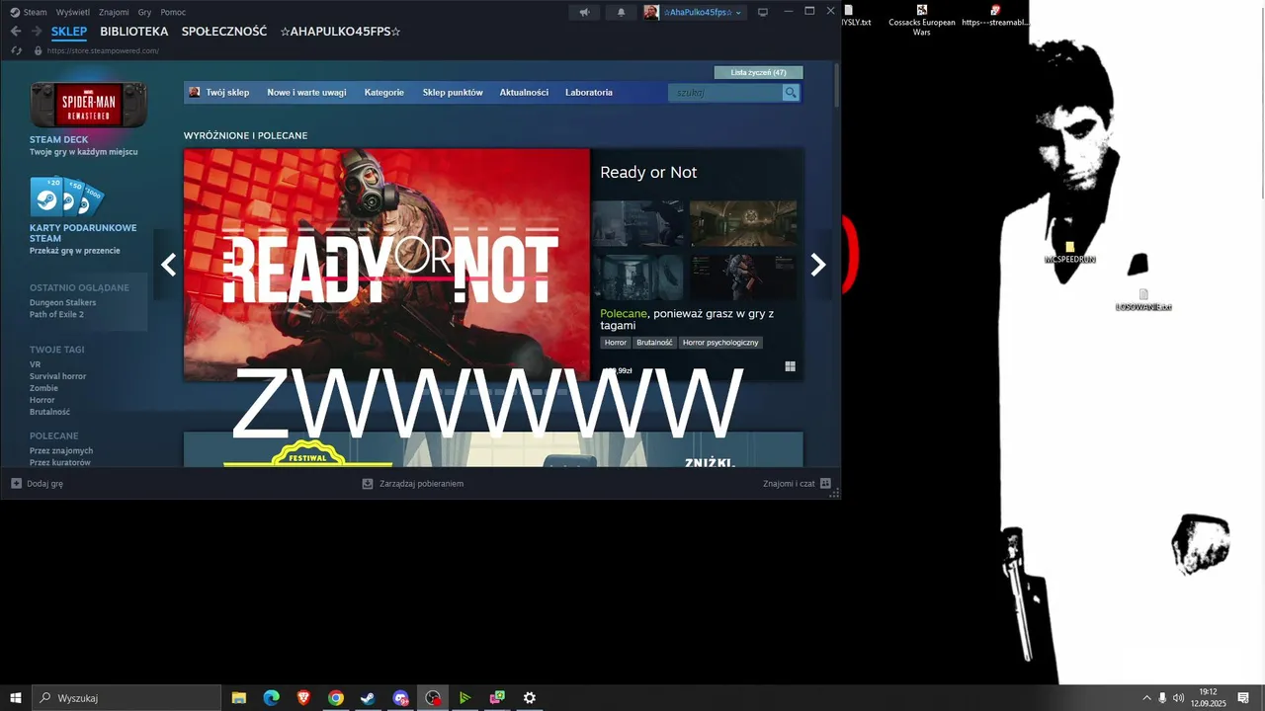Open the AhaPulko45fps account dropdown

pyautogui.click(x=694, y=12)
